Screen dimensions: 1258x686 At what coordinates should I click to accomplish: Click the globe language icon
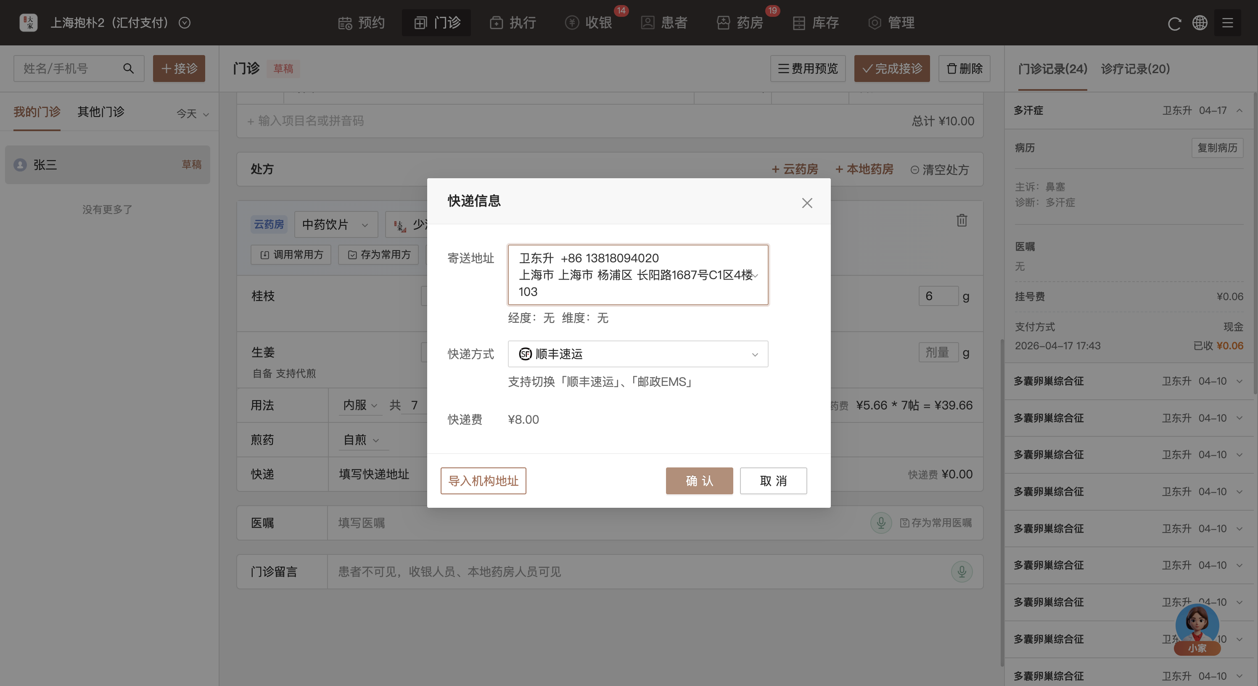tap(1200, 23)
